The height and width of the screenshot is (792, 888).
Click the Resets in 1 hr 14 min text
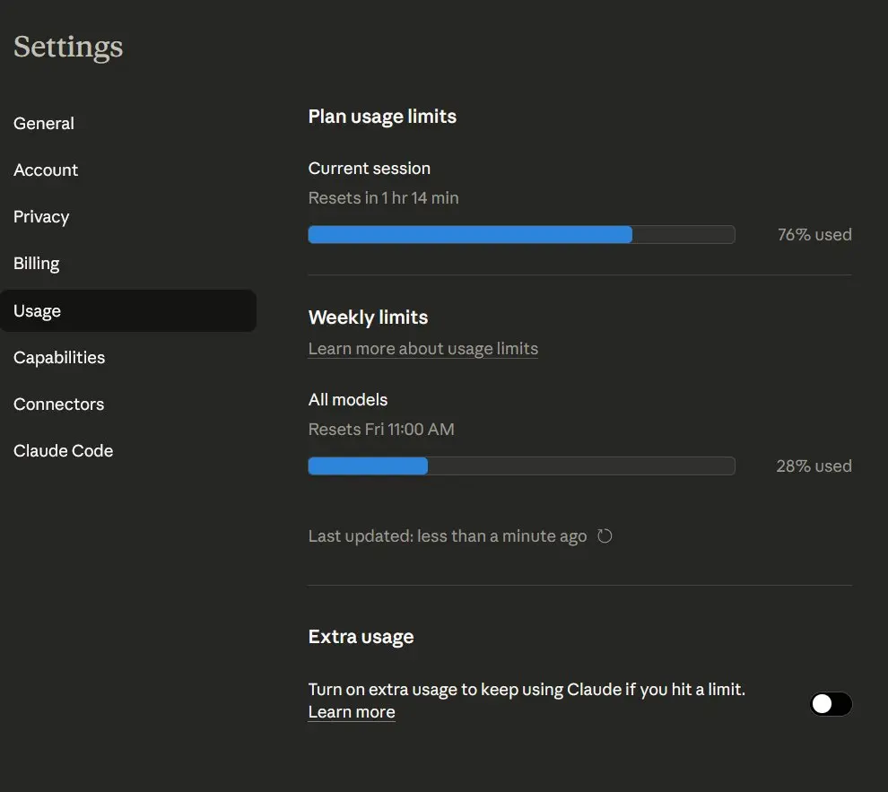click(x=383, y=198)
